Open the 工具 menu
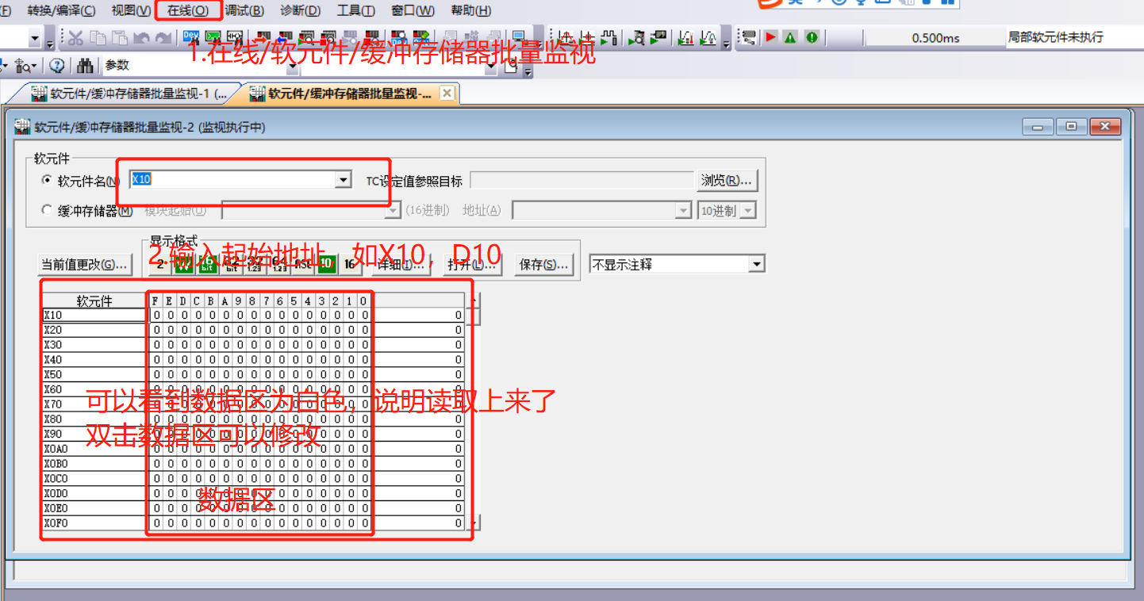The image size is (1144, 601). pos(355,10)
